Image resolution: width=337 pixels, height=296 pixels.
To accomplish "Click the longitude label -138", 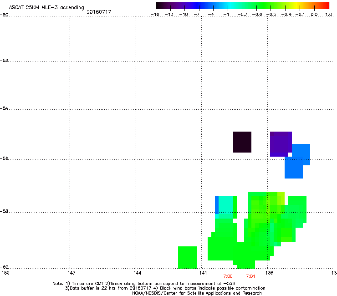I will point(268,273).
